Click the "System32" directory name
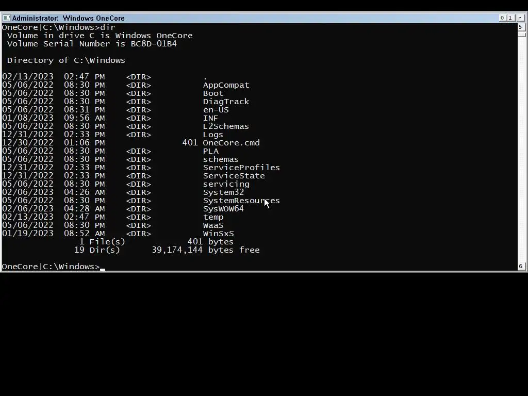Image resolution: width=528 pixels, height=396 pixels. click(x=224, y=192)
